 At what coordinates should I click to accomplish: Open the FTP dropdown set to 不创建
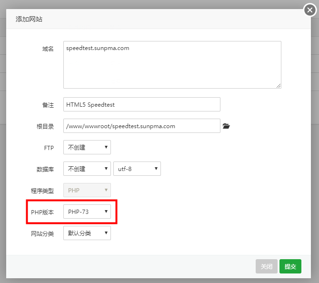tap(87, 147)
